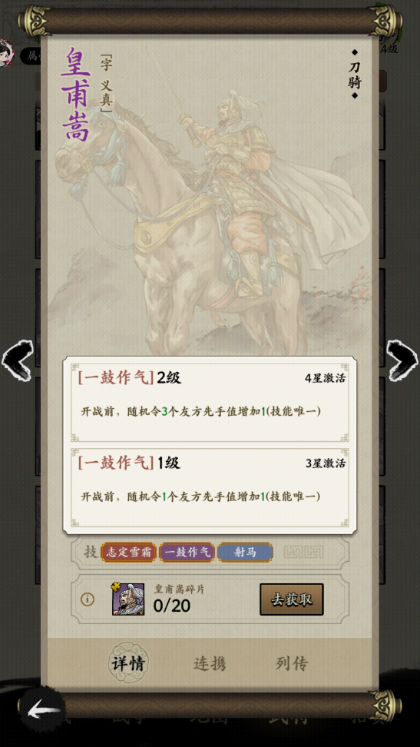Viewport: 420px width, 747px height.
Task: Click the 去获取 button
Action: [x=292, y=599]
